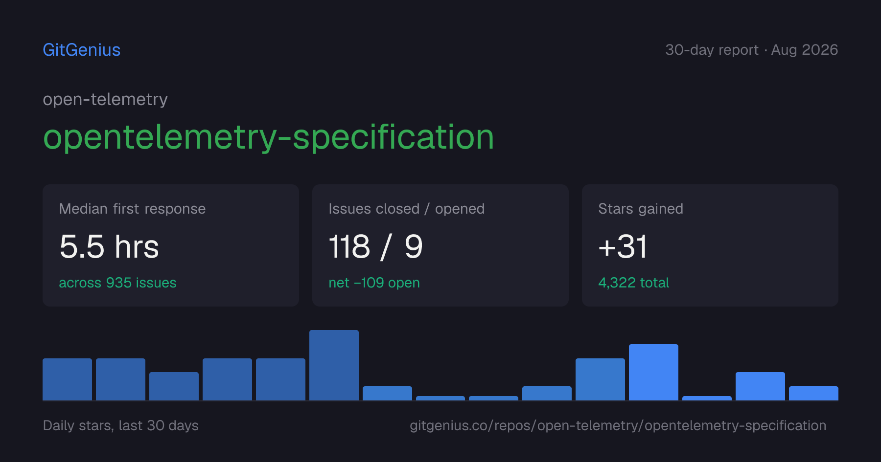This screenshot has width=881, height=462.
Task: Select the Median first response card
Action: pyautogui.click(x=171, y=245)
